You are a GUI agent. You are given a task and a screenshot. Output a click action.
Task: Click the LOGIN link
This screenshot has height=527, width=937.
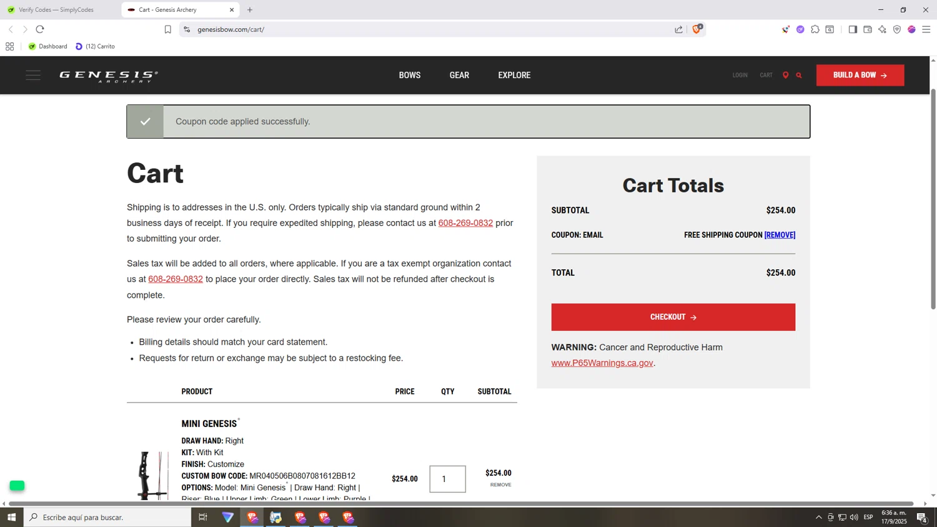point(740,75)
